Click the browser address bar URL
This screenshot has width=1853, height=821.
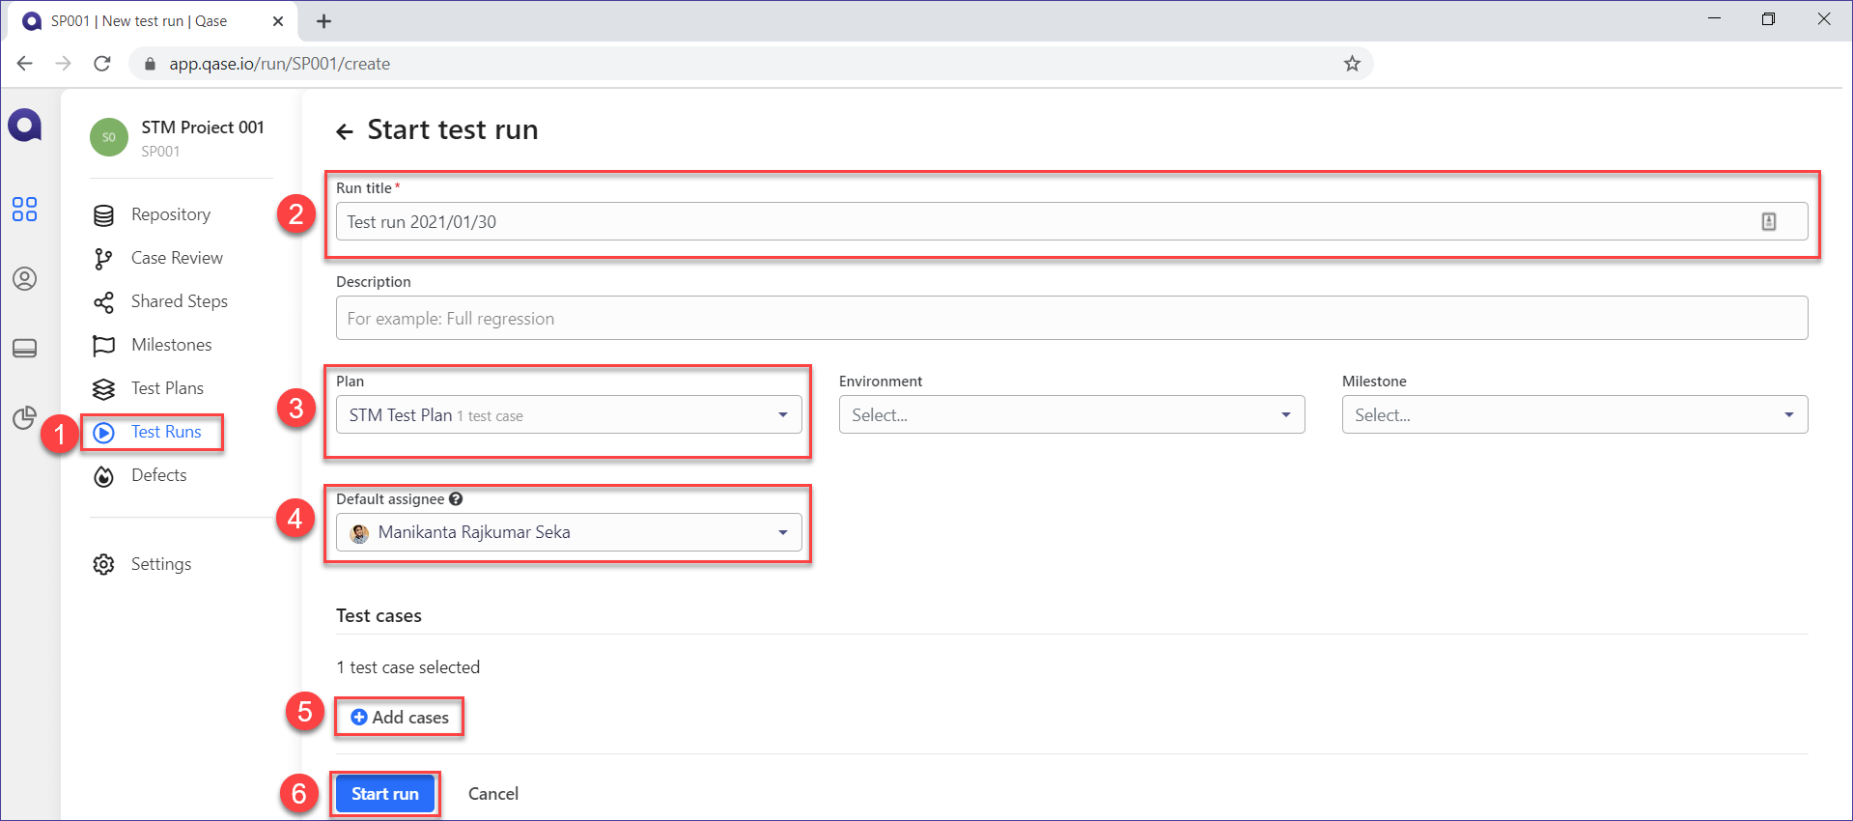click(280, 64)
